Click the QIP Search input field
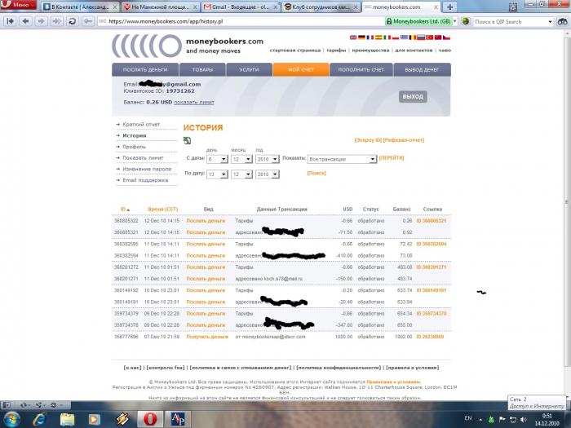 (510, 22)
